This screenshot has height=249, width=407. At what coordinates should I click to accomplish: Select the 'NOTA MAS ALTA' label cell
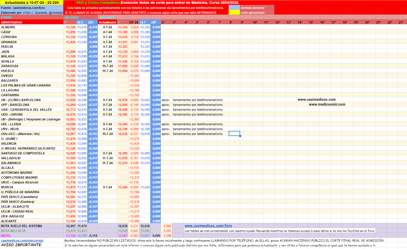32,231
